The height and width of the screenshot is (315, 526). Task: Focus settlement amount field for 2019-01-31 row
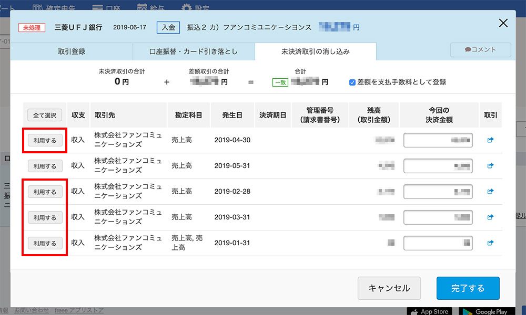coord(438,243)
